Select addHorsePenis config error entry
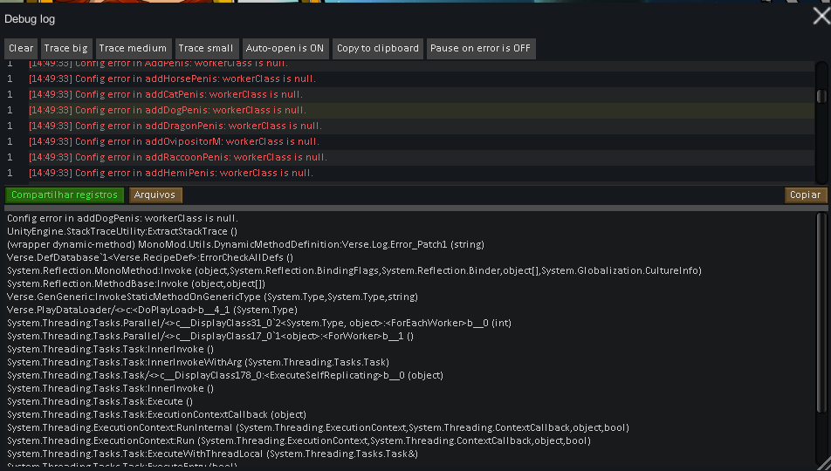 coord(409,78)
